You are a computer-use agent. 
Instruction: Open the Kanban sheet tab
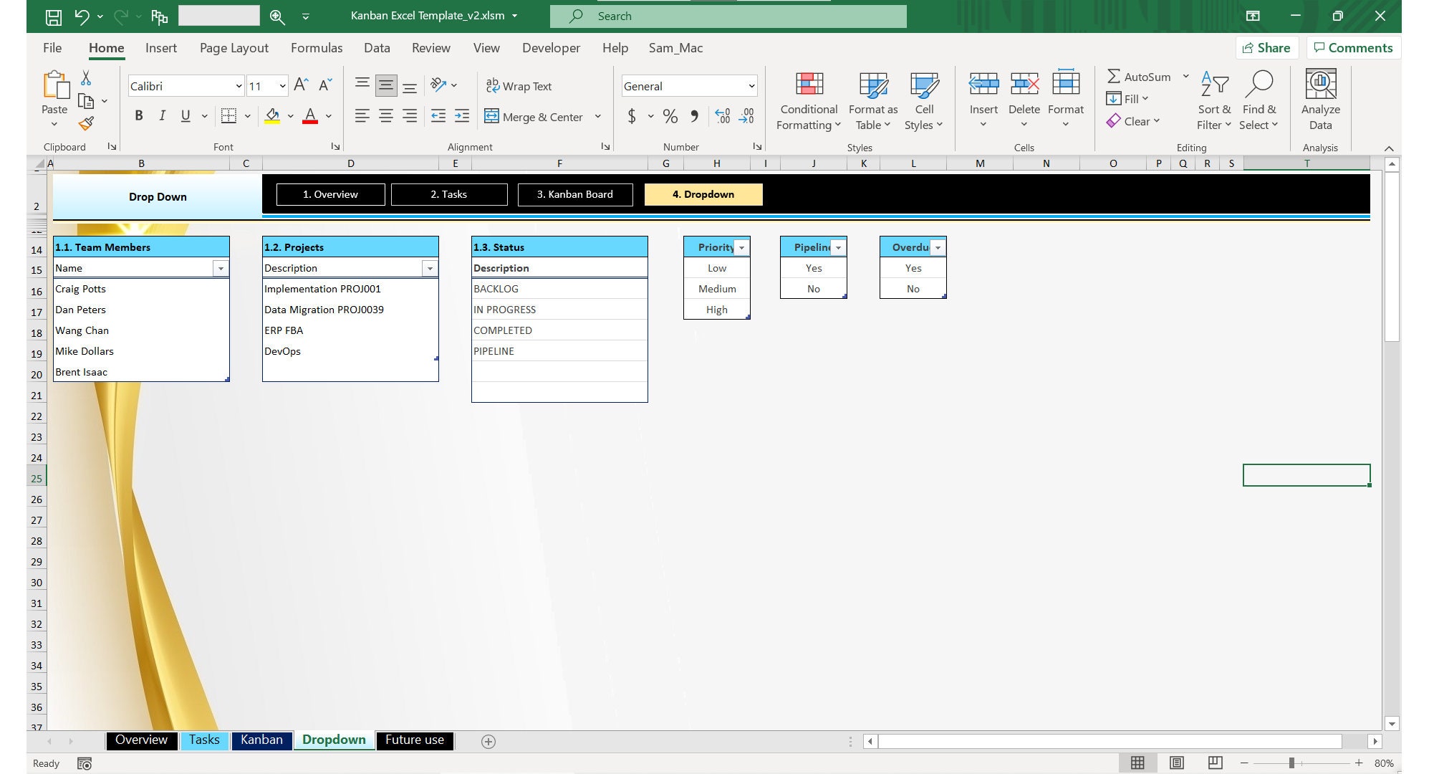(261, 740)
